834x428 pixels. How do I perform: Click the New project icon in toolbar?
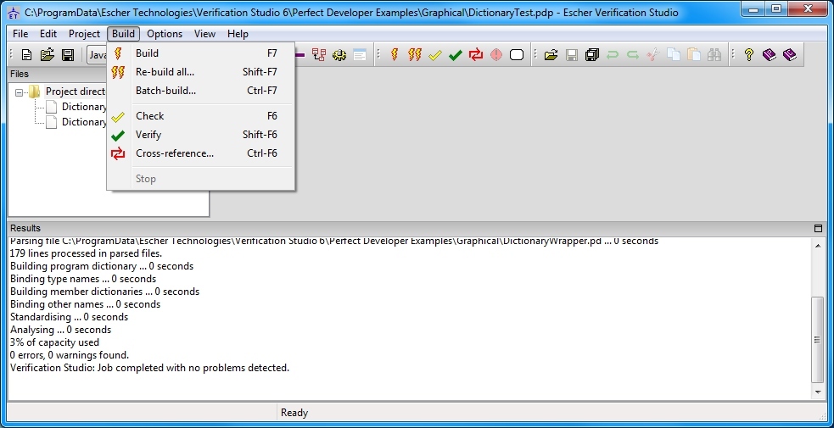pyautogui.click(x=26, y=55)
